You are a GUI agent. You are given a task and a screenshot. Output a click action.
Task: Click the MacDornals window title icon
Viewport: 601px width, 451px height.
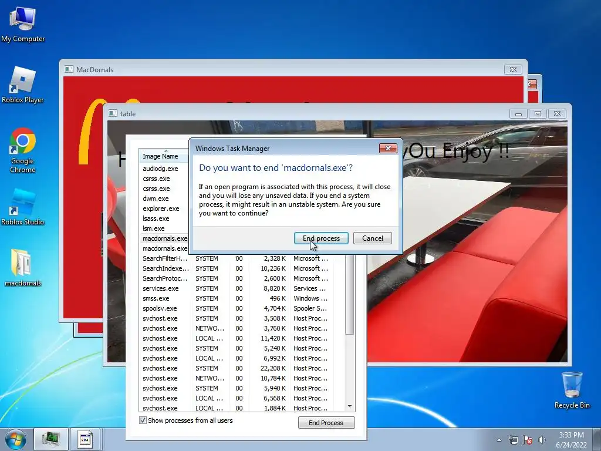click(69, 69)
